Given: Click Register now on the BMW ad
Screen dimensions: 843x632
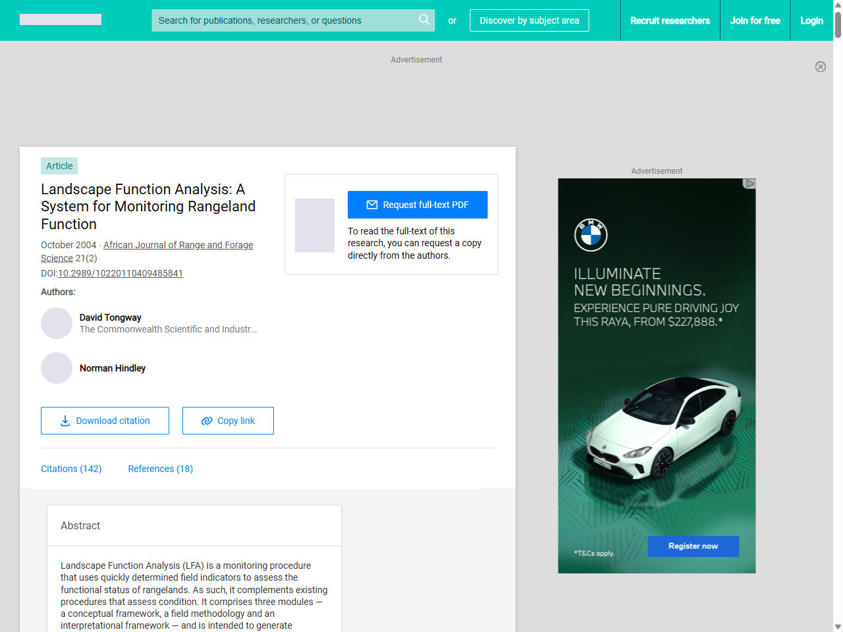Looking at the screenshot, I should click(x=693, y=546).
